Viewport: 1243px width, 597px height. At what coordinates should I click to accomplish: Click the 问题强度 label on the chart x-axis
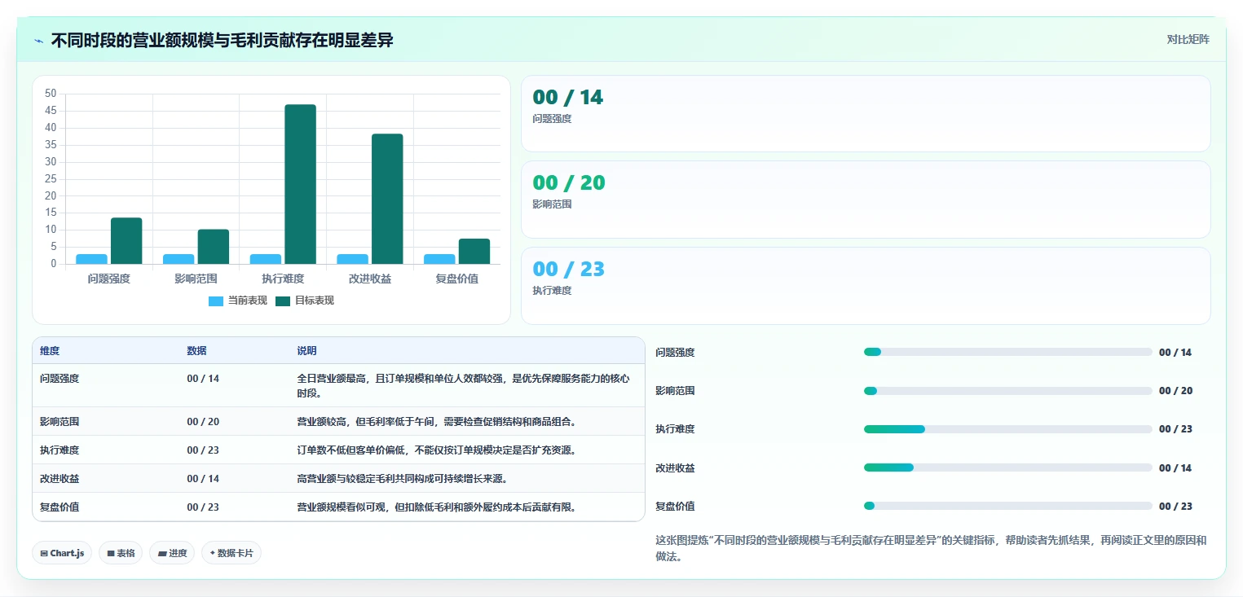pos(109,279)
